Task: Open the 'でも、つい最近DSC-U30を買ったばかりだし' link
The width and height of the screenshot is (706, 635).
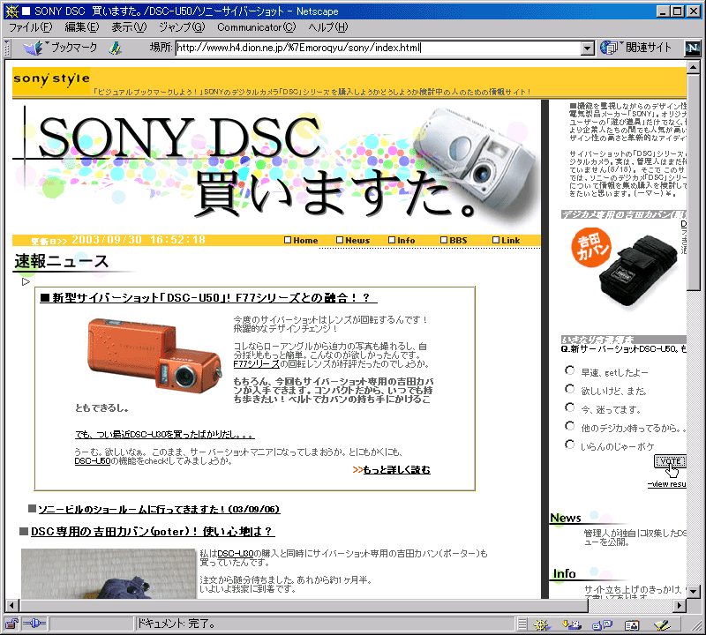Action: pyautogui.click(x=165, y=435)
